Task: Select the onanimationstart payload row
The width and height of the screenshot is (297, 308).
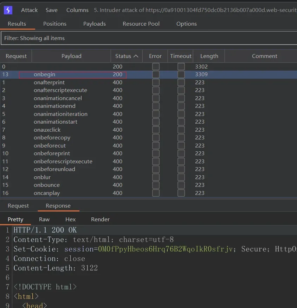Action: (149, 122)
